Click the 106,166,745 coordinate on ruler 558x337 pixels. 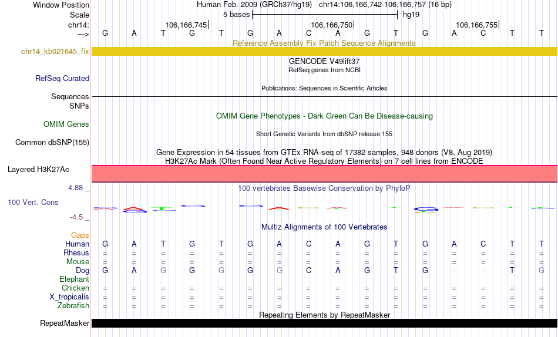(186, 25)
